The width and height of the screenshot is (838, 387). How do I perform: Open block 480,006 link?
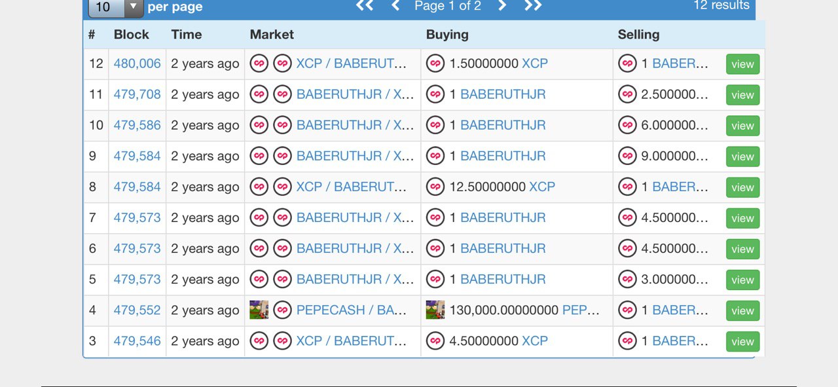coord(137,64)
